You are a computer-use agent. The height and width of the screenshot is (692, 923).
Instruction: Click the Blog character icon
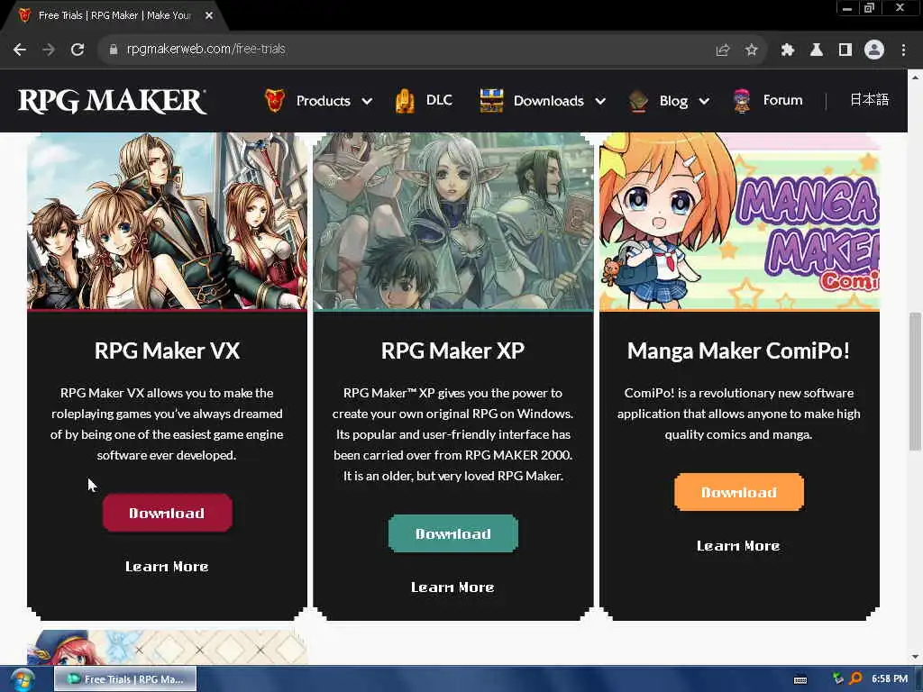[638, 101]
